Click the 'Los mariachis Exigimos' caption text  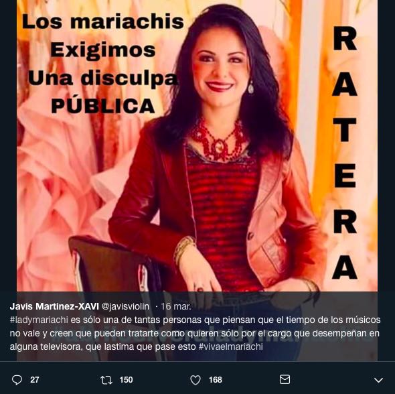pos(103,36)
